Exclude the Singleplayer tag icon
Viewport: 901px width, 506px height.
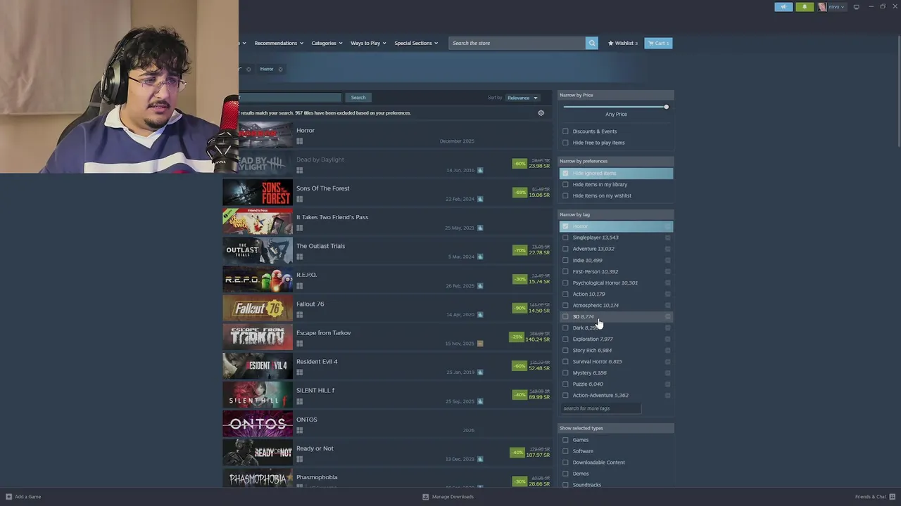click(x=667, y=238)
